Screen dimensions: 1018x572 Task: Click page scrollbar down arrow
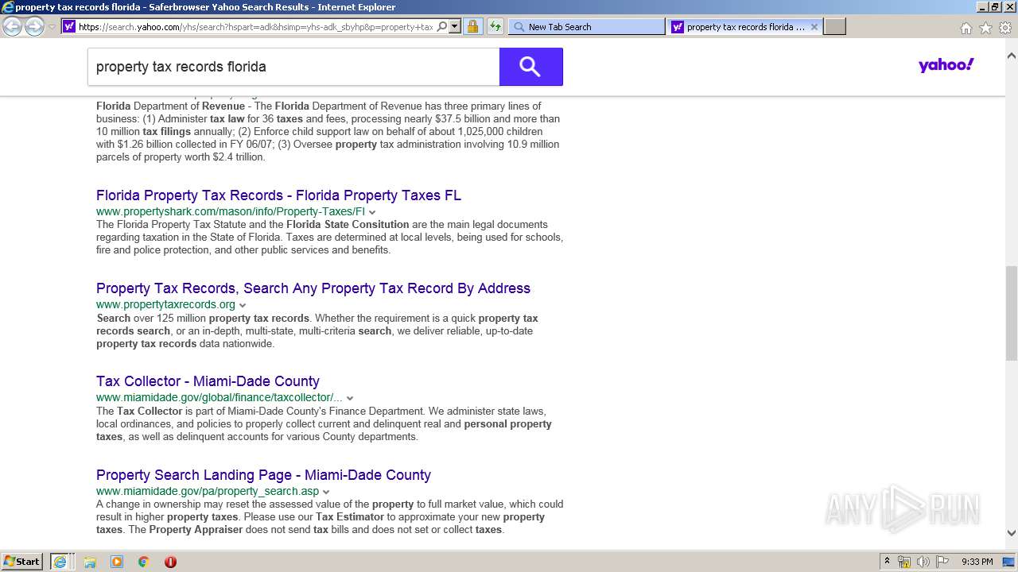pos(1011,533)
